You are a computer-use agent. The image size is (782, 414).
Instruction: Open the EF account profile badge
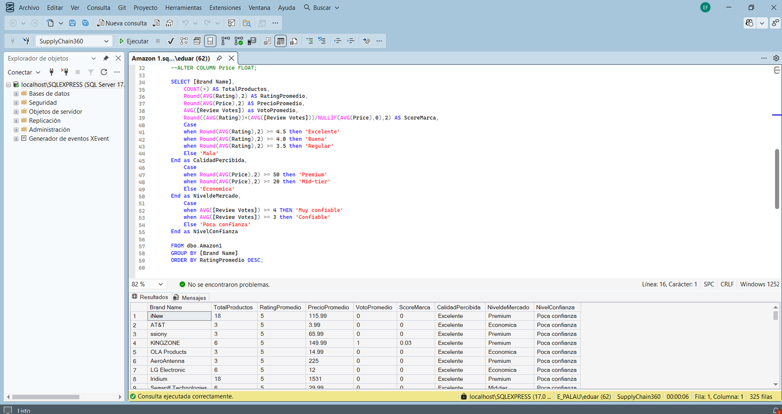[x=705, y=7]
